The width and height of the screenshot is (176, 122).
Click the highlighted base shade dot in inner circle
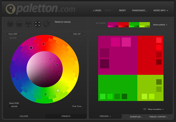tap(57, 65)
